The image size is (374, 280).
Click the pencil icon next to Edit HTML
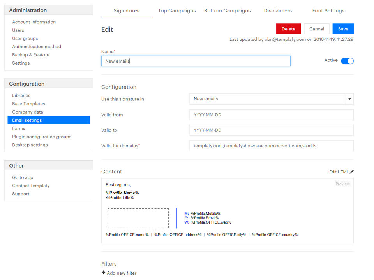coord(351,171)
